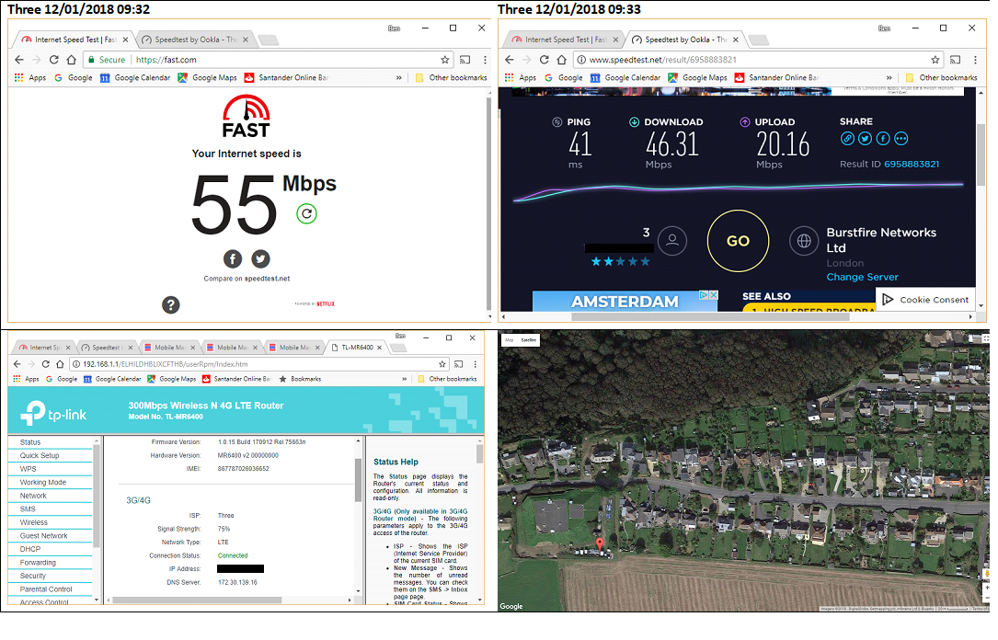Click the green refresh icon beside 55 Mbps
Image resolution: width=998 pixels, height=640 pixels.
point(306,214)
